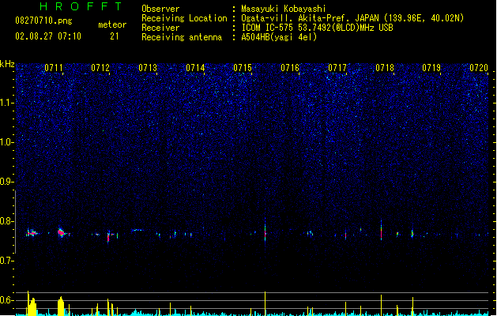Click the Receiver label
This screenshot has height=316, width=497.
160,28
